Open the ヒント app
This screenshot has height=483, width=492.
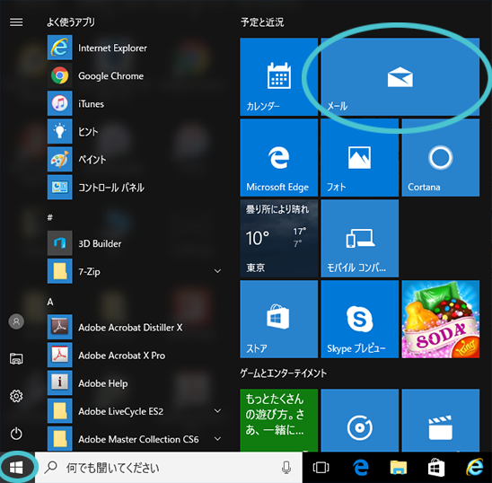[135, 131]
